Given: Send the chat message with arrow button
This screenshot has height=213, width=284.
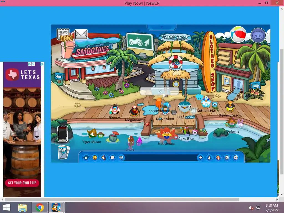Looking at the screenshot, I should coord(201,158).
